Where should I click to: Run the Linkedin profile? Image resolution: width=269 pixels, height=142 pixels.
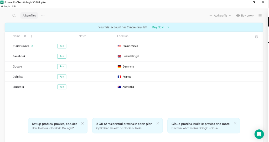tap(62, 87)
